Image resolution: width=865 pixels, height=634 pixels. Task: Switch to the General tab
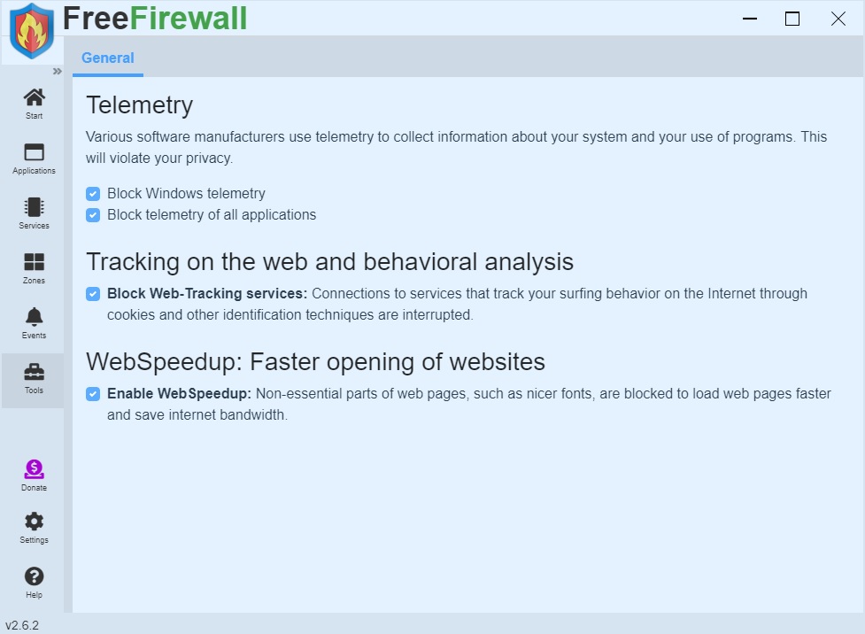pos(108,58)
